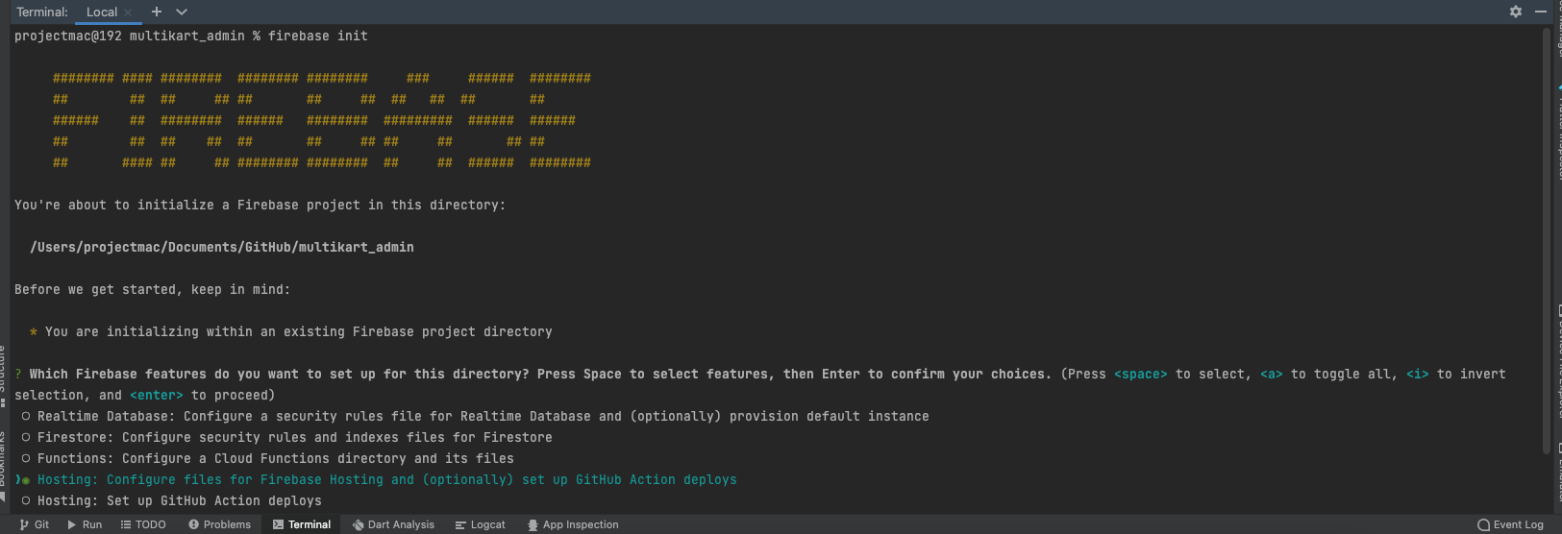Screen dimensions: 1562x534
Task: Open App Inspection tool window
Action: point(573,524)
